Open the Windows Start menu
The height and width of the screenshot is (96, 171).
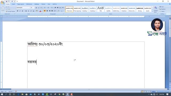[x=2, y=94]
